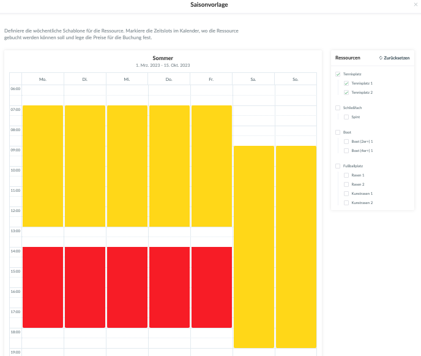Toggle the Tennisplatz 2 checkbox
This screenshot has width=421, height=356.
tap(346, 93)
